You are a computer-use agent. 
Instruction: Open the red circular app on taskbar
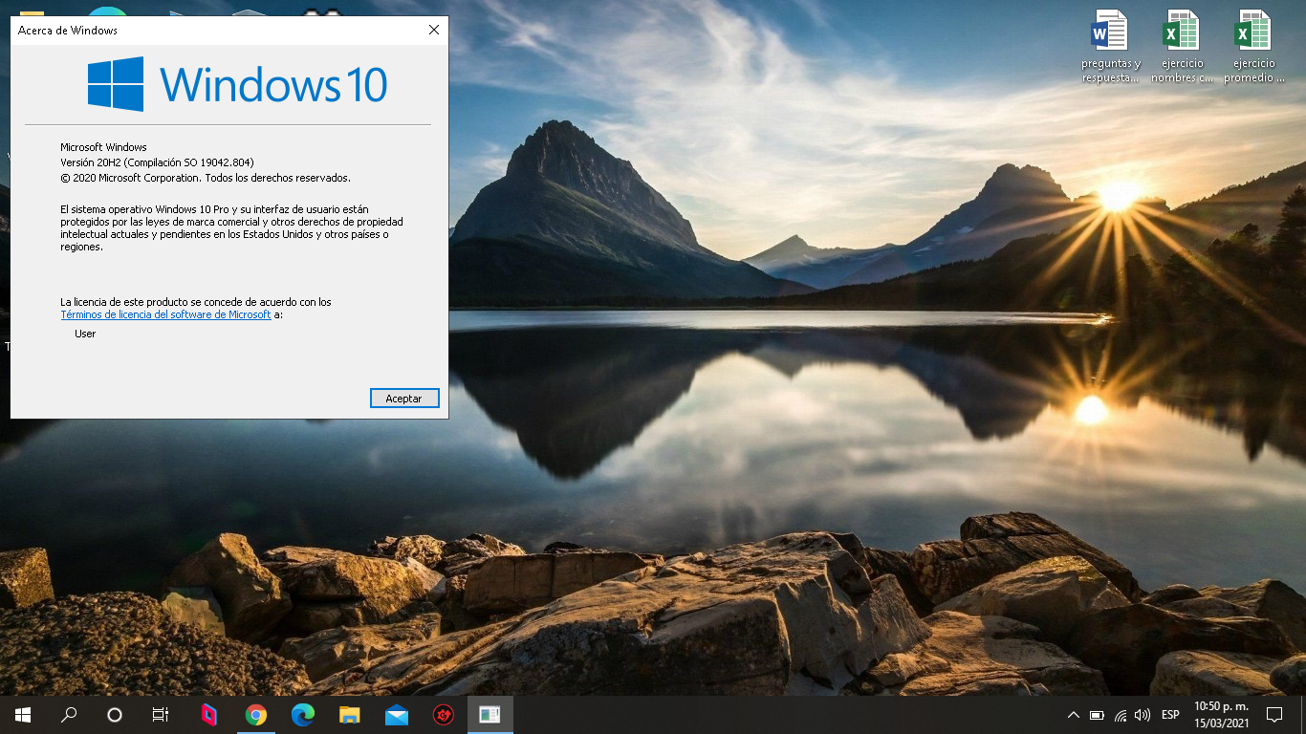(x=443, y=715)
